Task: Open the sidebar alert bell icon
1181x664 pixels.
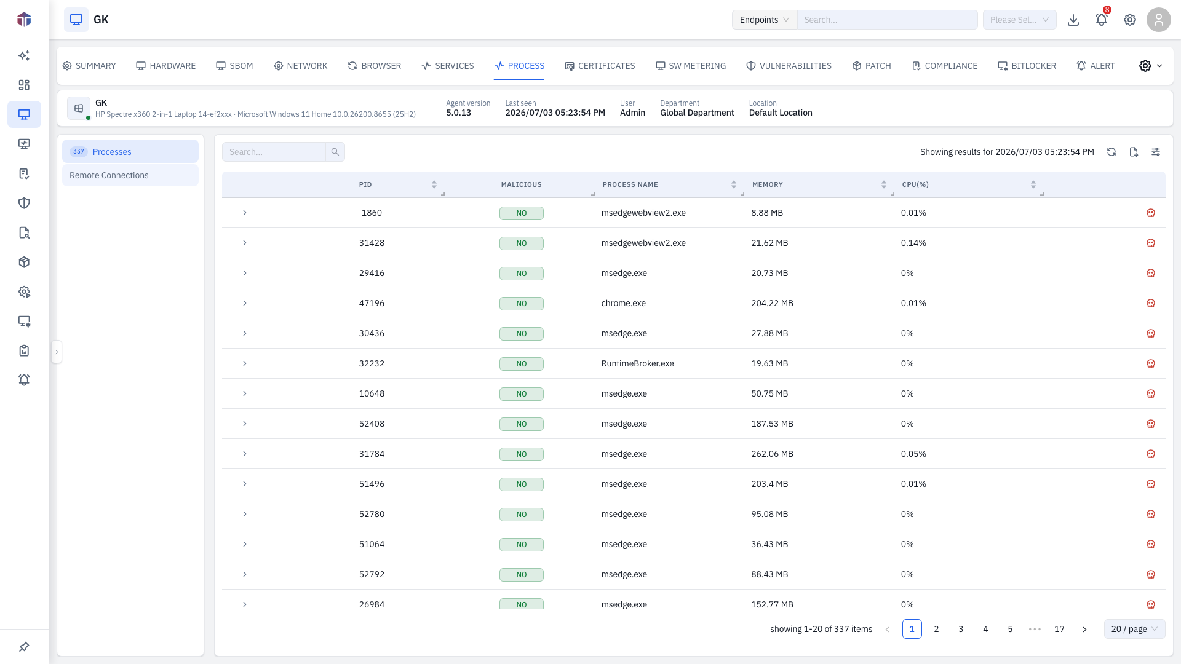Action: [x=24, y=380]
